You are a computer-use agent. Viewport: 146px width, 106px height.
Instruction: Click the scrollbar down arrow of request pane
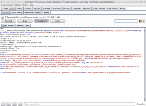pyautogui.click(x=145, y=101)
